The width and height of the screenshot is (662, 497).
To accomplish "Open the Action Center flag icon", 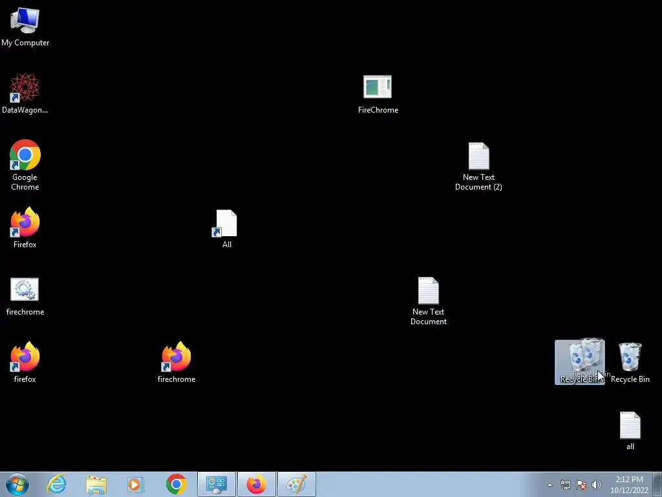I will click(x=581, y=485).
